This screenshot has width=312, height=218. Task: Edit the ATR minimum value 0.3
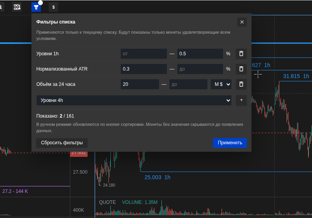(x=144, y=69)
